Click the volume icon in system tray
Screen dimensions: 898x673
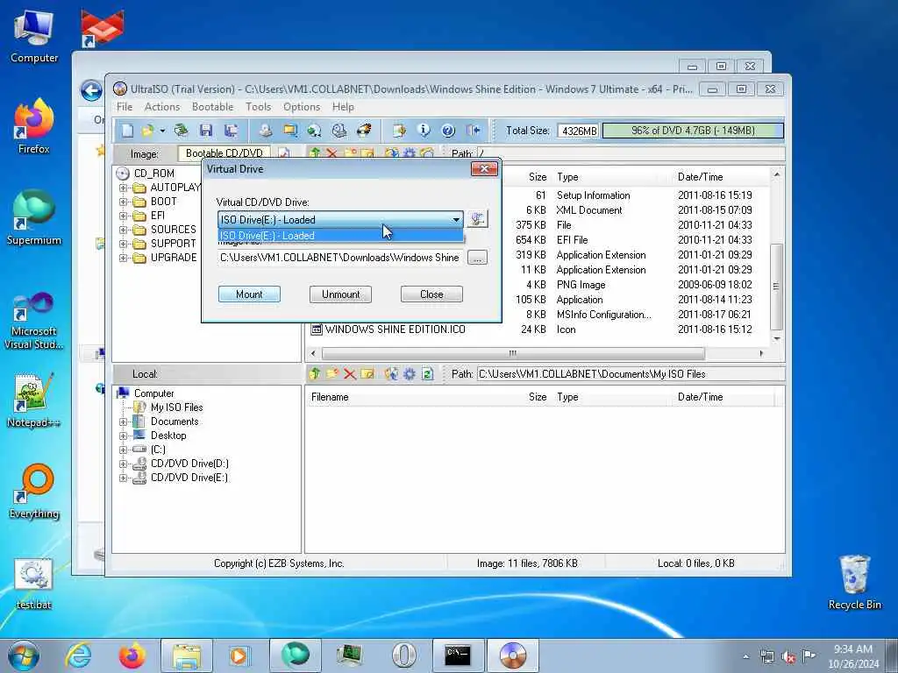[x=788, y=656]
